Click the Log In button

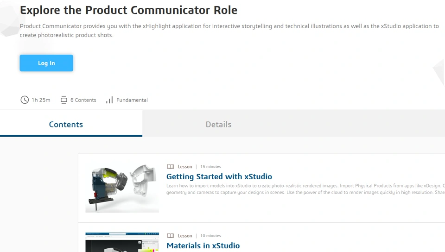(46, 63)
